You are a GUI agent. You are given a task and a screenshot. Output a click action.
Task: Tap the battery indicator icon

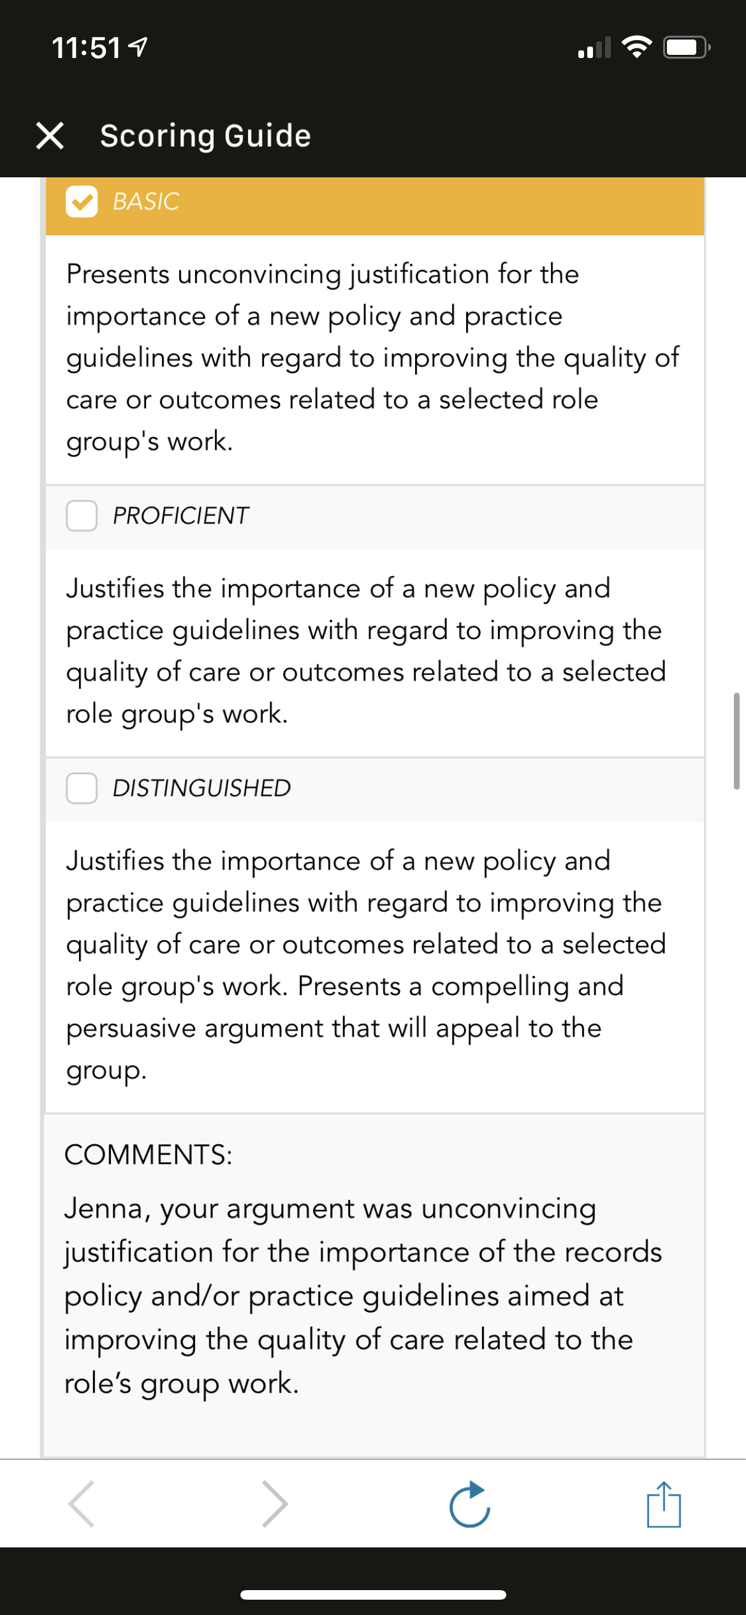point(687,47)
